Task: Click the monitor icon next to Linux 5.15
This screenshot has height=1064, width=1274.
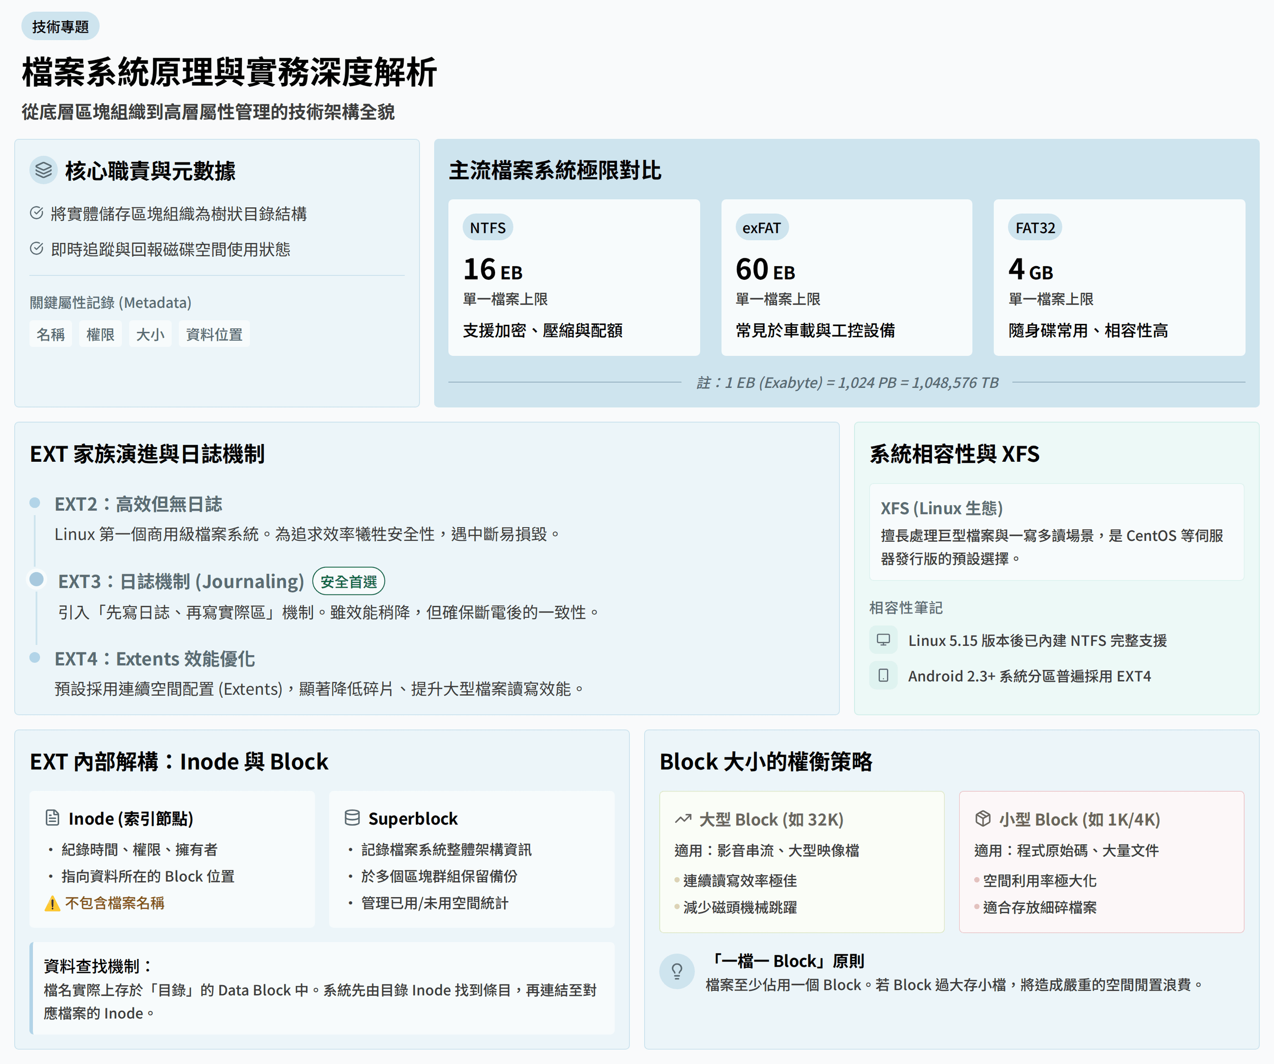Action: (883, 640)
